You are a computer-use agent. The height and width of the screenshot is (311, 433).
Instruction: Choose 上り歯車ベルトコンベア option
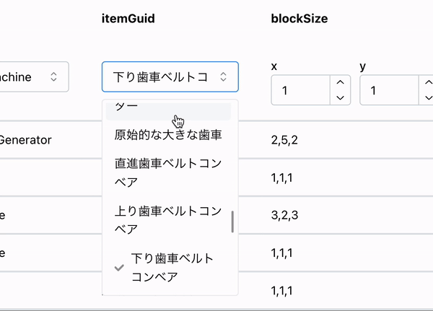click(x=168, y=220)
